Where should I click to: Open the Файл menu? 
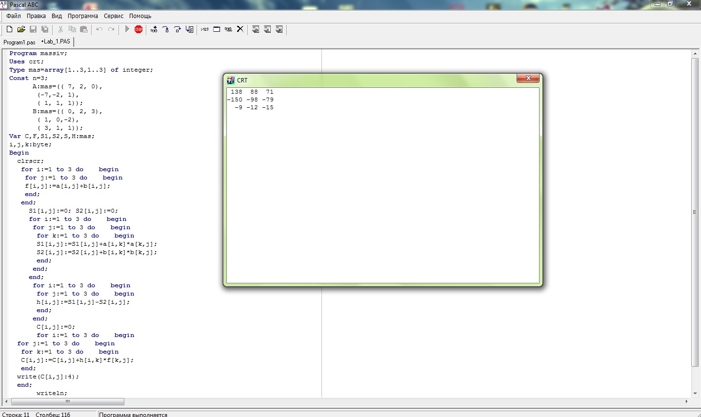click(x=14, y=16)
